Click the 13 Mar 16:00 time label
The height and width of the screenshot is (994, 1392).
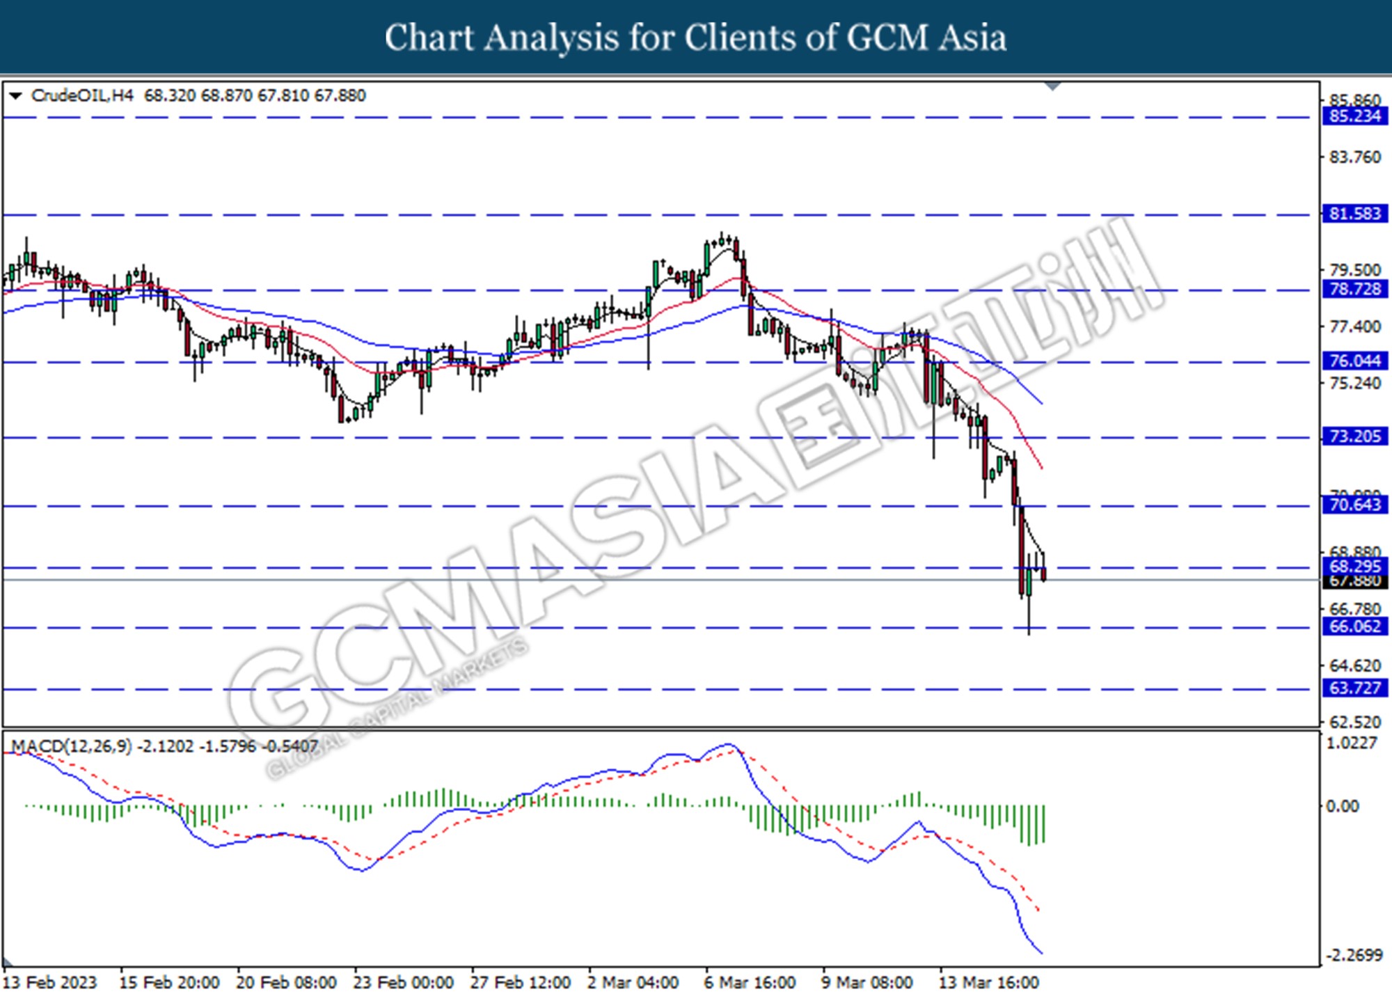pos(988,983)
